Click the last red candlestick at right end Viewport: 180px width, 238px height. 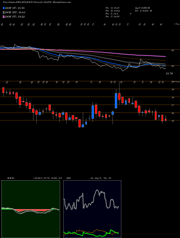click(166, 120)
